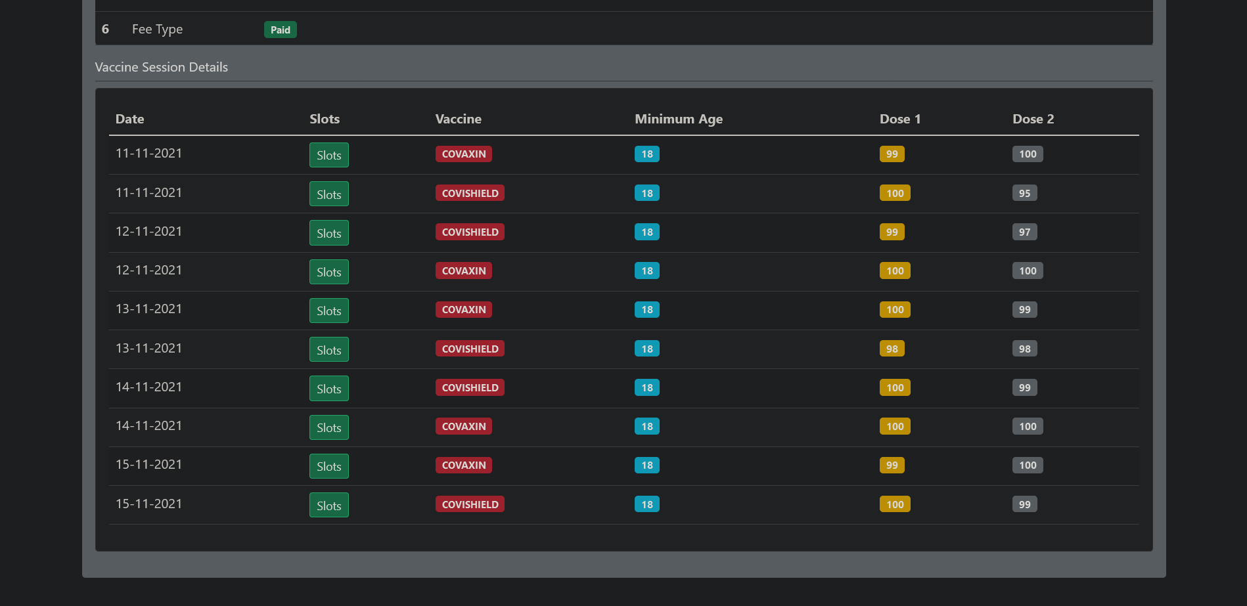Click the Vaccine column header

point(459,119)
